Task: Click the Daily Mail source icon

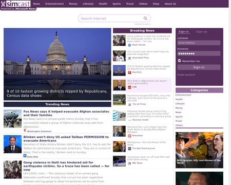Action: pyautogui.click(x=25, y=156)
